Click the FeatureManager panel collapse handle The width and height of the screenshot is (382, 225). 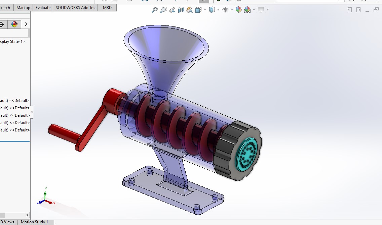pyautogui.click(x=31, y=112)
